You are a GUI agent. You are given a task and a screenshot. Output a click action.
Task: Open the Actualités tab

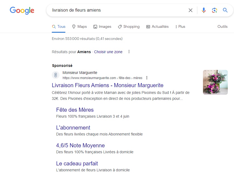(x=157, y=26)
